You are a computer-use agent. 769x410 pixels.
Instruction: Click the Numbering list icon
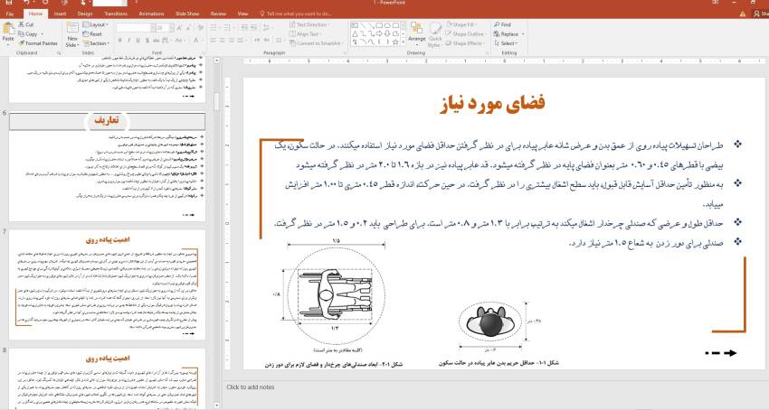click(x=229, y=28)
